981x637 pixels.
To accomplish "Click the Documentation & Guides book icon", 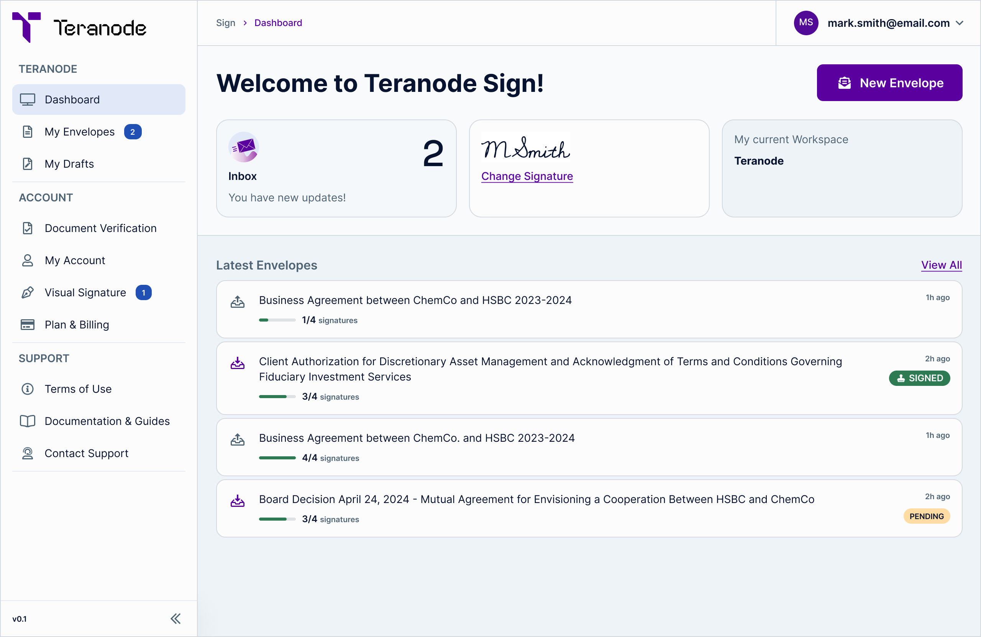I will (28, 421).
